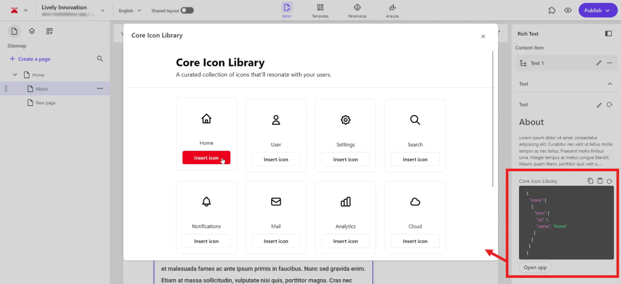The height and width of the screenshot is (284, 621).
Task: Click the Open app button
Action: 535,268
